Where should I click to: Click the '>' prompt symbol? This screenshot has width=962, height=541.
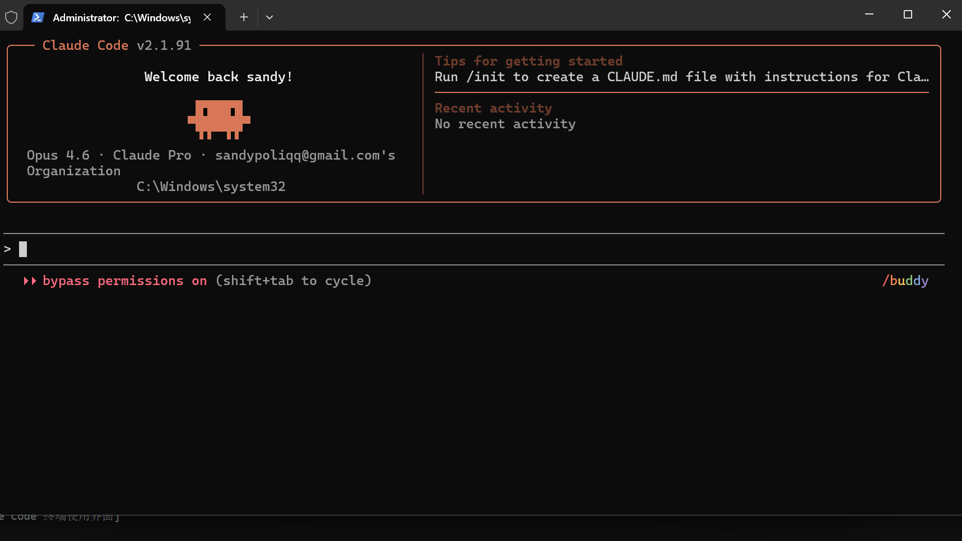7,249
